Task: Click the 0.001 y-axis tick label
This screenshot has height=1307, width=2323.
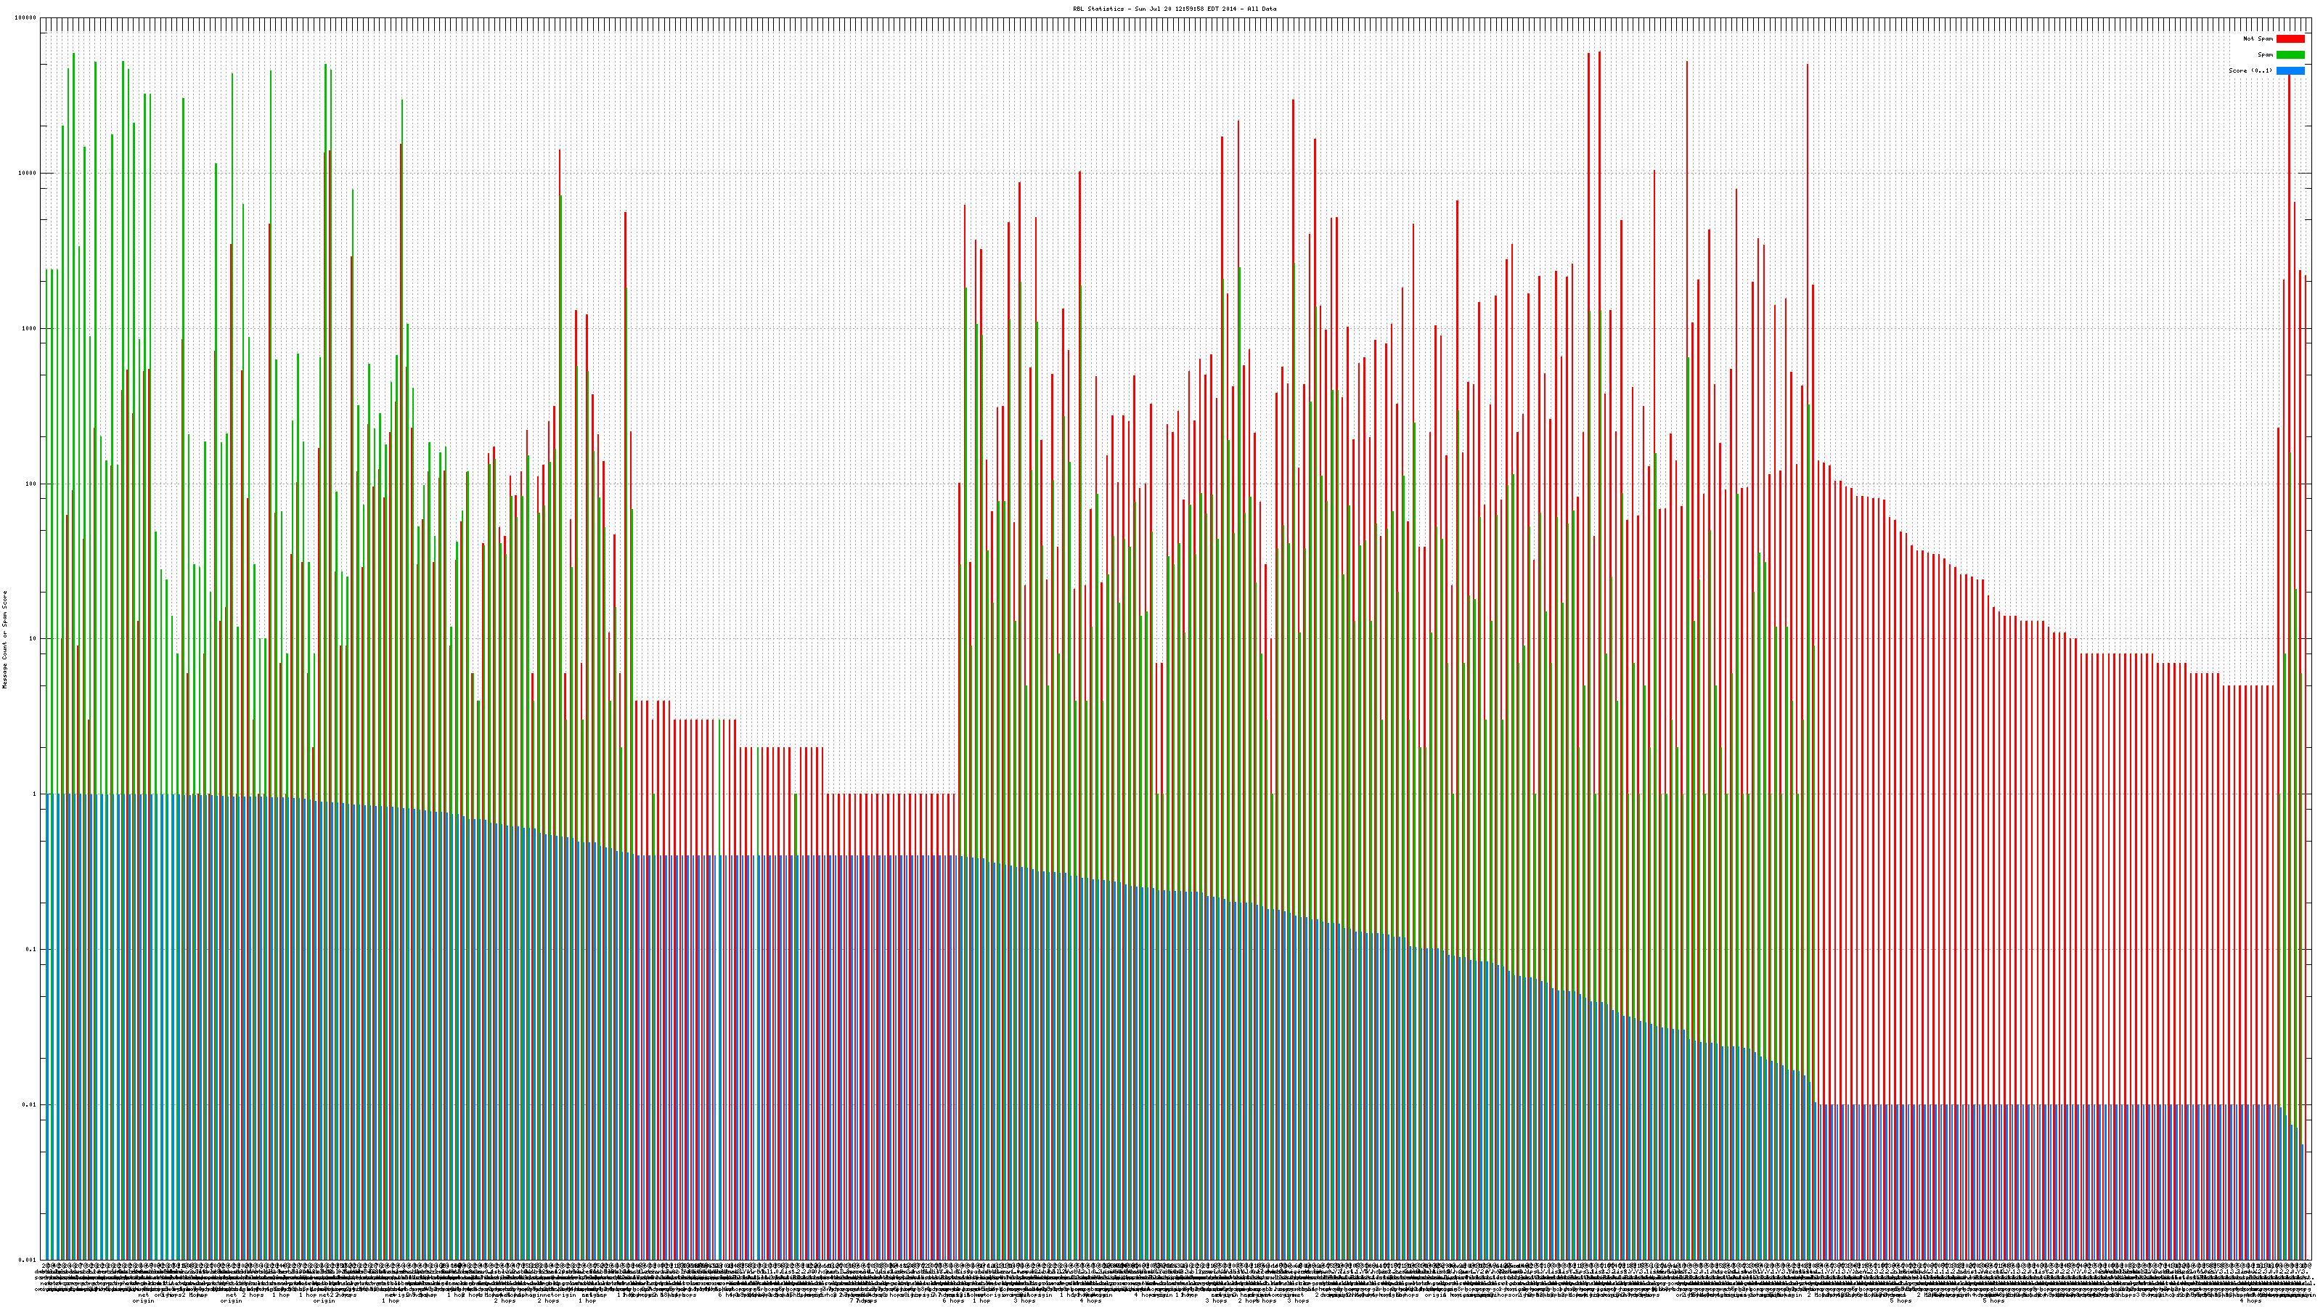Action: 28,1259
